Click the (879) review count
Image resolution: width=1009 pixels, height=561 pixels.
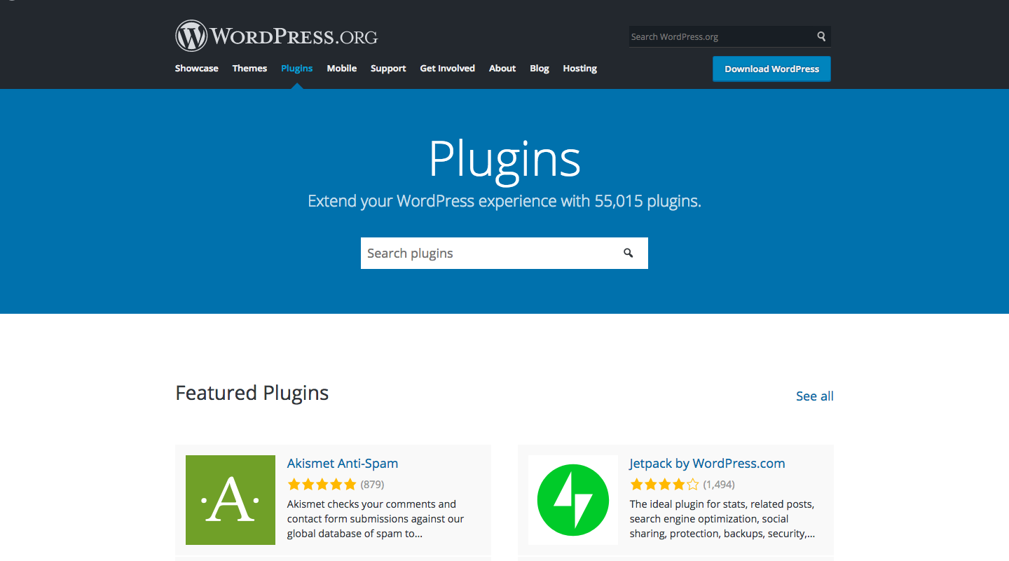coord(372,484)
